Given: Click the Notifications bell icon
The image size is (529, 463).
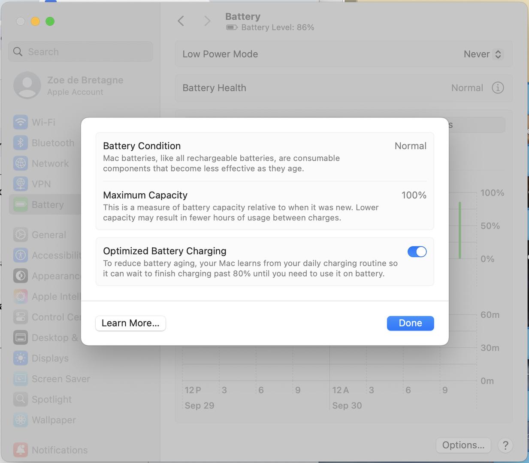Looking at the screenshot, I should pos(20,450).
